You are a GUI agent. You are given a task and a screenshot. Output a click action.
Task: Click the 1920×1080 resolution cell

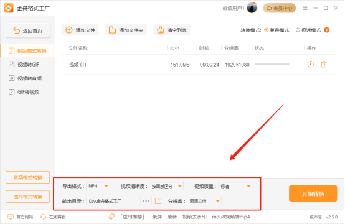tap(237, 65)
